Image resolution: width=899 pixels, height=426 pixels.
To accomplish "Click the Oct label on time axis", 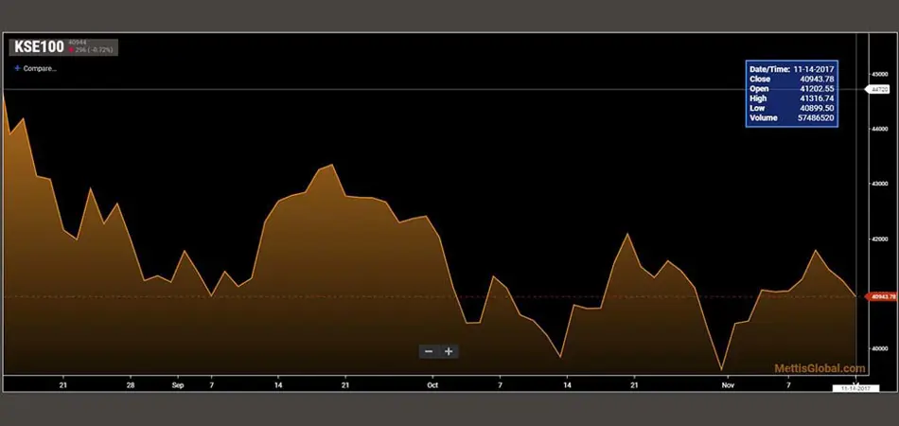I will click(432, 385).
